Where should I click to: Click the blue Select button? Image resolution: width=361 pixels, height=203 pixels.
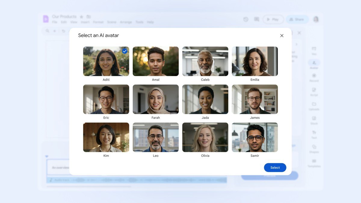coord(275,168)
